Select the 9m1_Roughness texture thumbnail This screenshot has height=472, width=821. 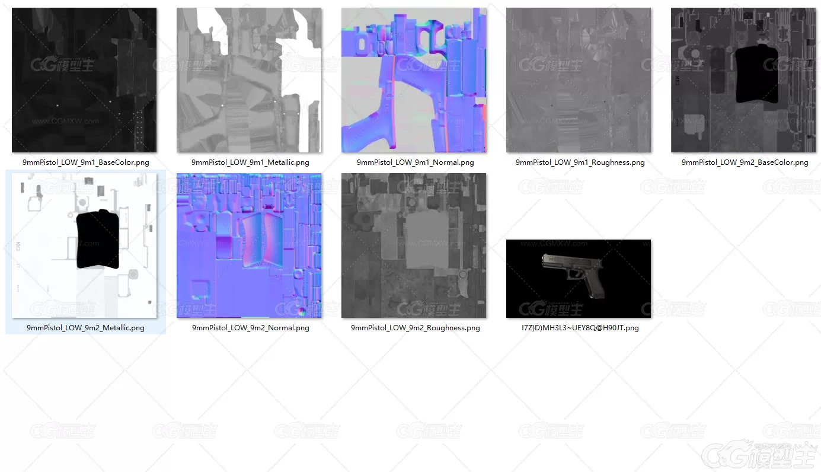point(579,80)
